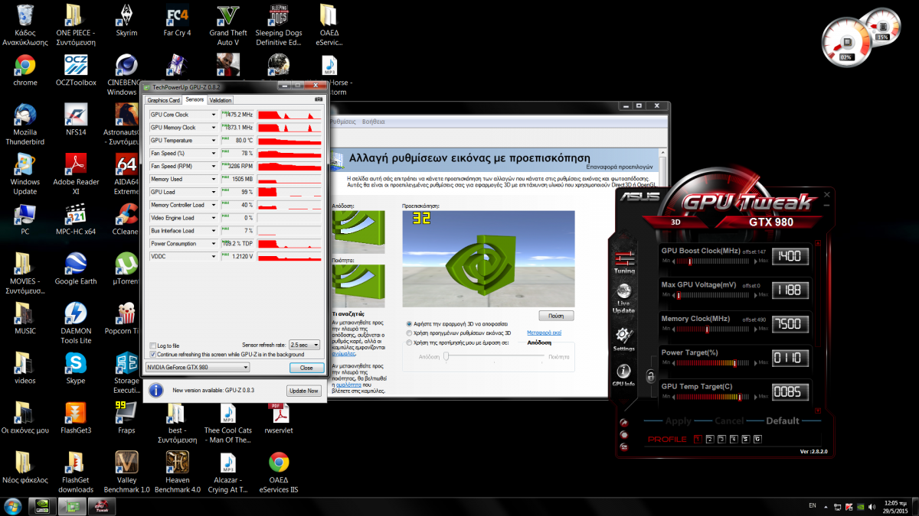Image resolution: width=919 pixels, height=516 pixels.
Task: Open DAEMON Tools Lite desktop icon
Action: pyautogui.click(x=76, y=323)
